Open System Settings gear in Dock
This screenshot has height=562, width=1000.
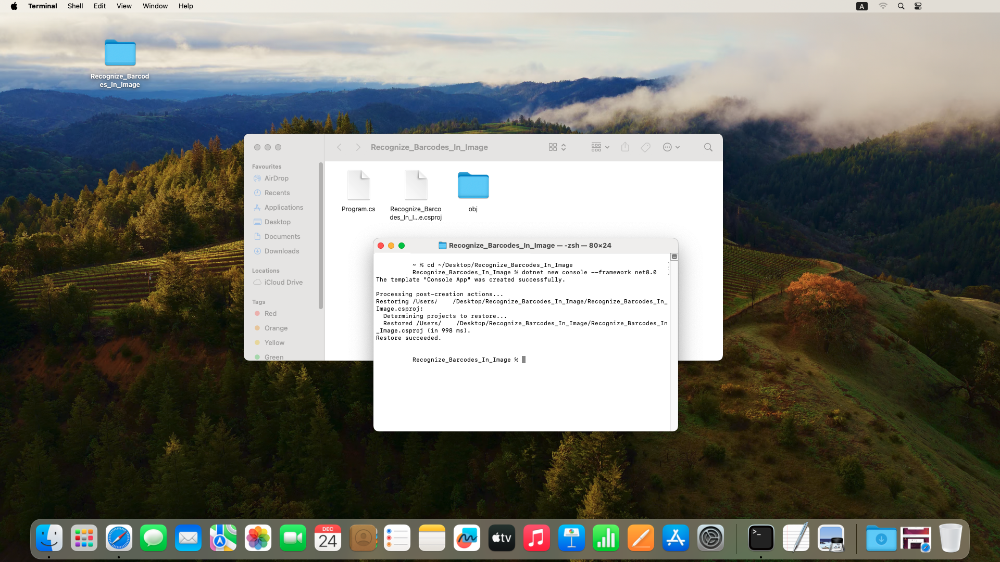coord(710,538)
